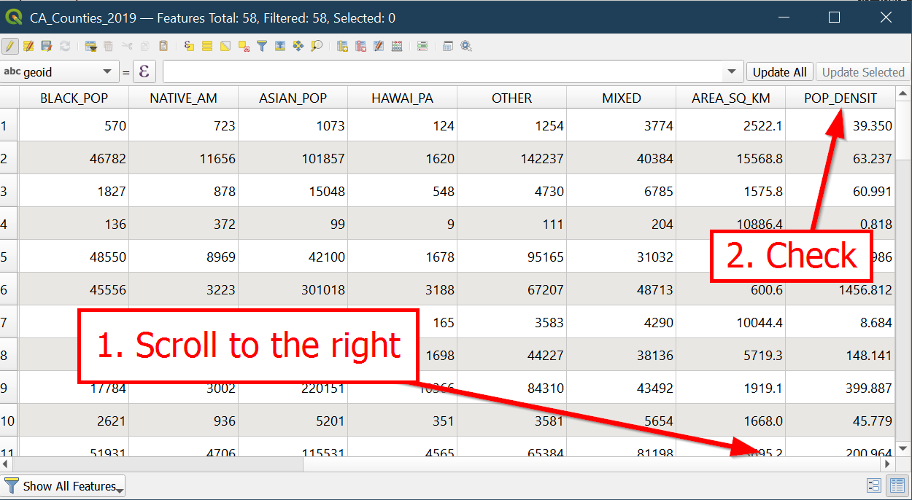Select features using an expression icon

point(189,46)
